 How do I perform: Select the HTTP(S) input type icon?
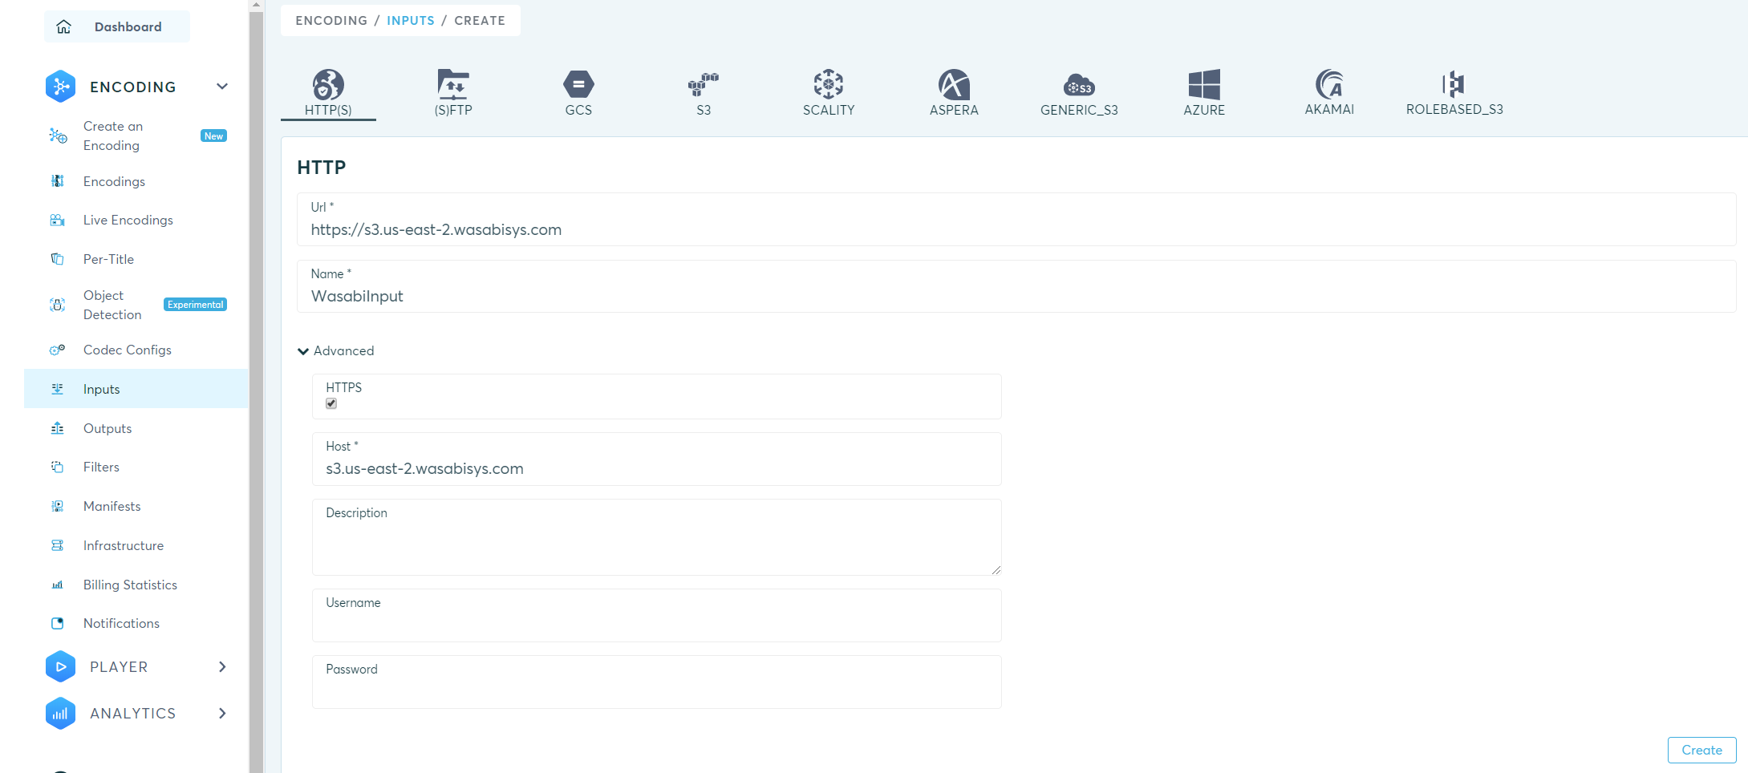tap(328, 84)
